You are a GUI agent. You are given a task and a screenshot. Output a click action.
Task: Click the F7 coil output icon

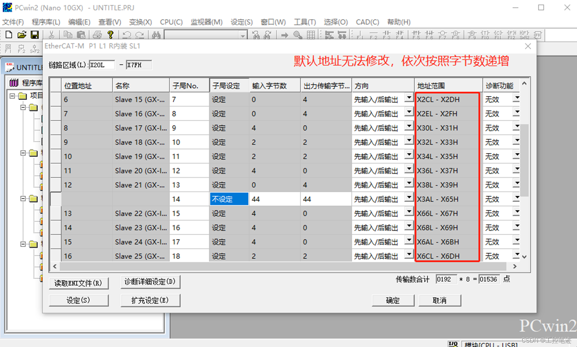coord(443,35)
